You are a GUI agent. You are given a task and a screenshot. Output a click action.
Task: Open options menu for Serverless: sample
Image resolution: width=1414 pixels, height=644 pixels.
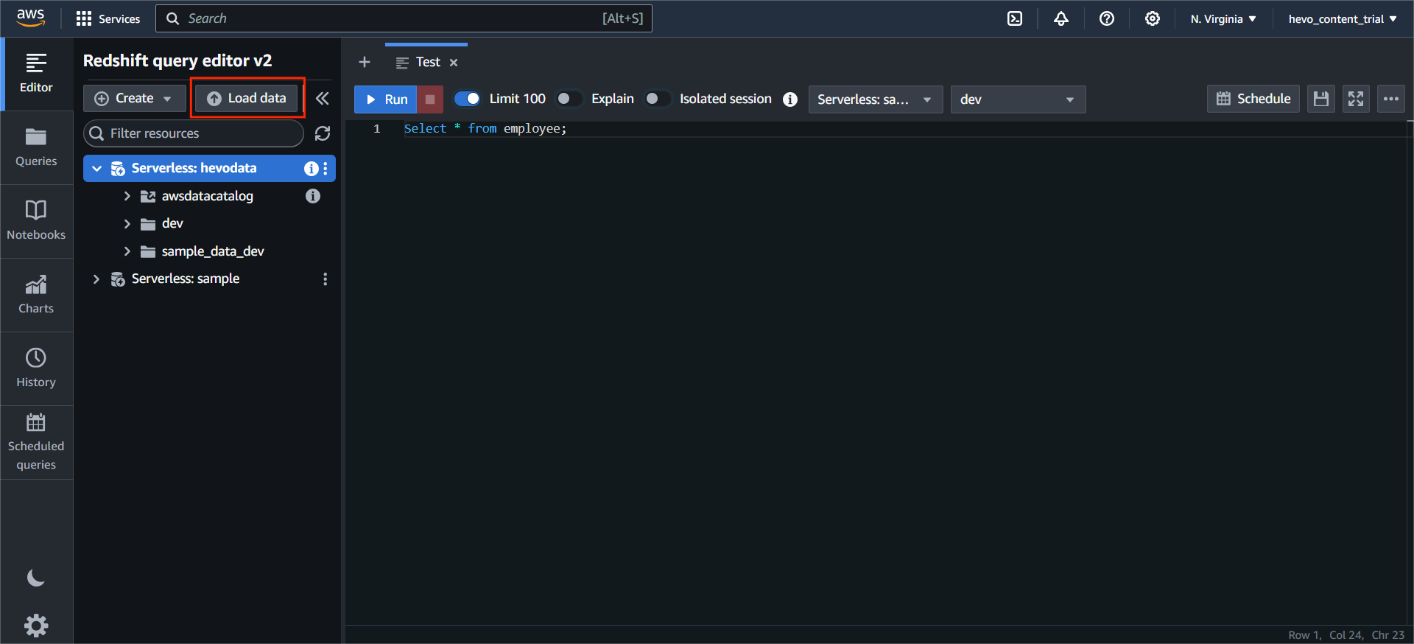coord(326,279)
